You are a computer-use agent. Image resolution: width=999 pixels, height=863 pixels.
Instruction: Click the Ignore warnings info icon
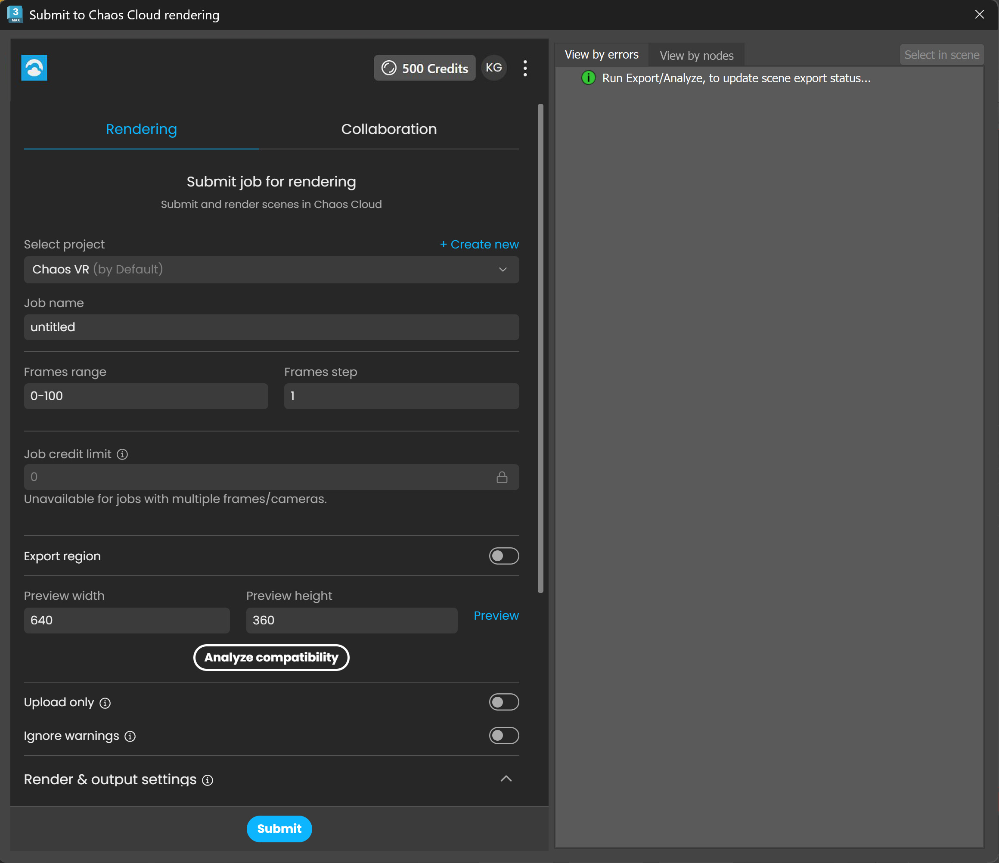pyautogui.click(x=130, y=736)
